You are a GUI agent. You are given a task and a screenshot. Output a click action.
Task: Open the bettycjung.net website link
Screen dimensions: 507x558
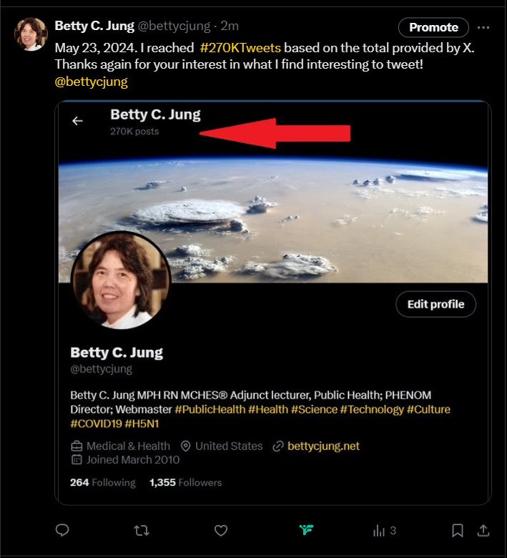[x=323, y=446]
